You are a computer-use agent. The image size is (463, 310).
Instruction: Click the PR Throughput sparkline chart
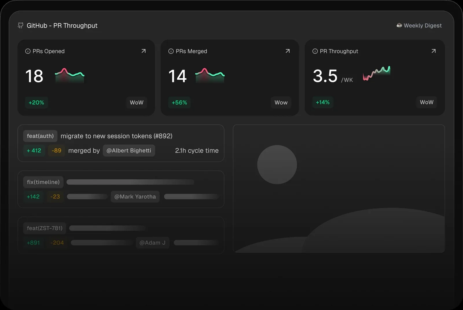coord(377,73)
